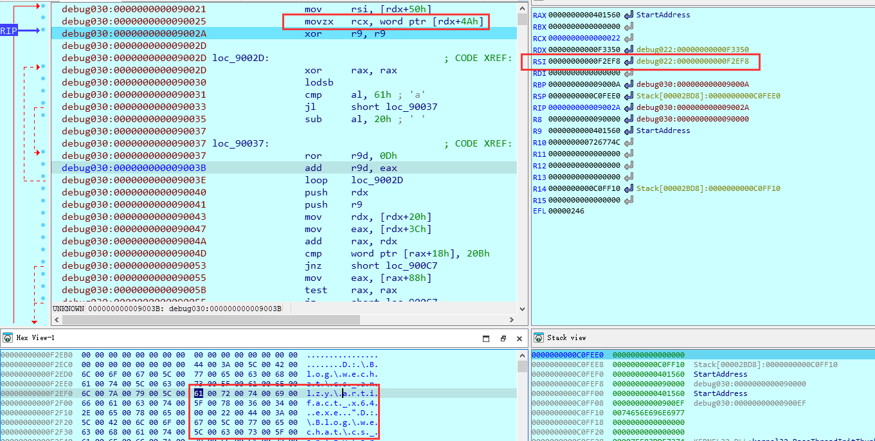Select the 'ror r9d, 0Dh' instruction
Viewport: 875px width, 441px height.
352,156
